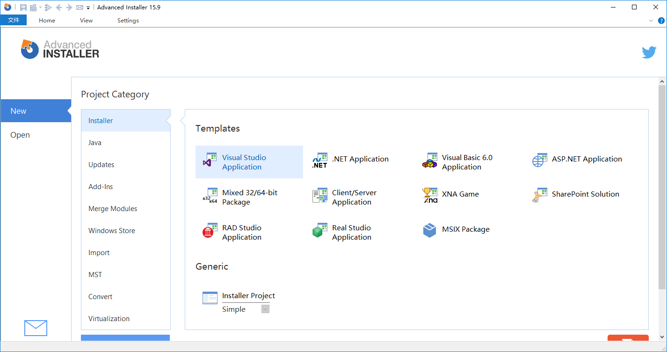Screen dimensions: 667x352
Task: Select the Open page in left sidebar
Action: [x=36, y=135]
